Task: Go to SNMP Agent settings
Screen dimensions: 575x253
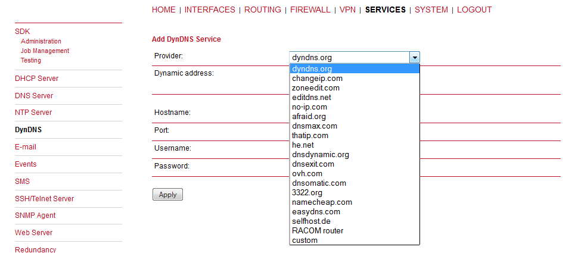Action: point(35,215)
